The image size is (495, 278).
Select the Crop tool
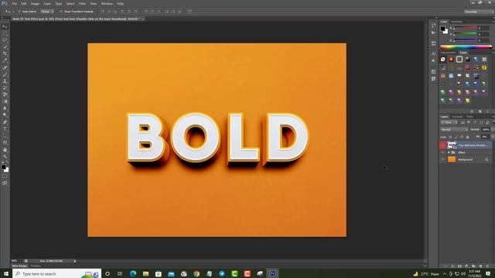point(5,53)
